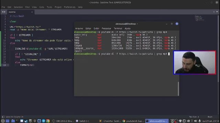Click the 1080p60__source_ row in terminal
Image resolution: width=220 pixels, height=123 pixels.
tap(125, 49)
